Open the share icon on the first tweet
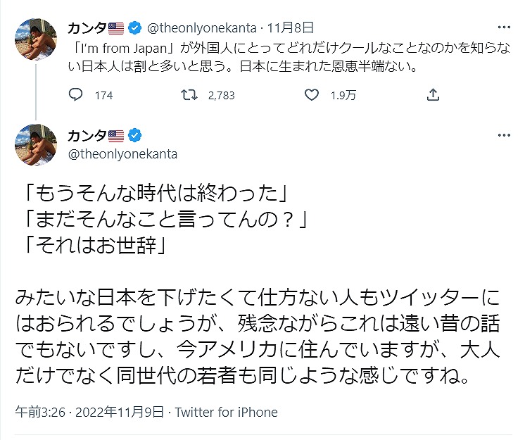This screenshot has width=525, height=440. click(434, 94)
